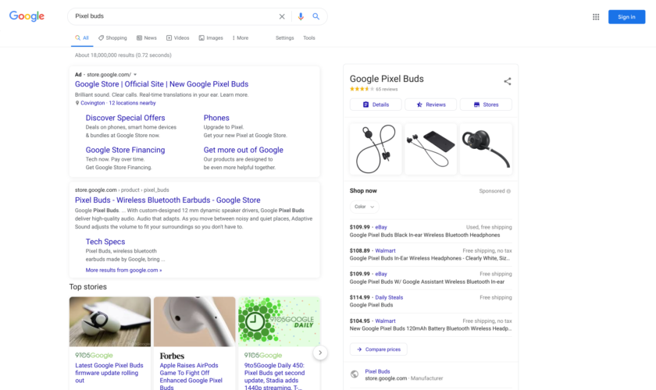The width and height of the screenshot is (656, 390).
Task: Switch to the Images tab
Action: [x=211, y=37]
